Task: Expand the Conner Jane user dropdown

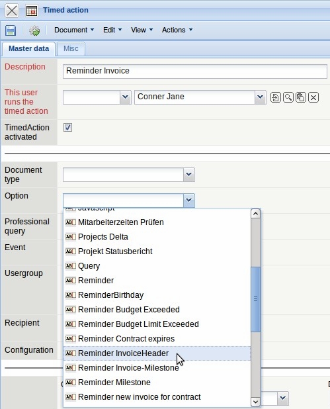Action: [x=260, y=97]
